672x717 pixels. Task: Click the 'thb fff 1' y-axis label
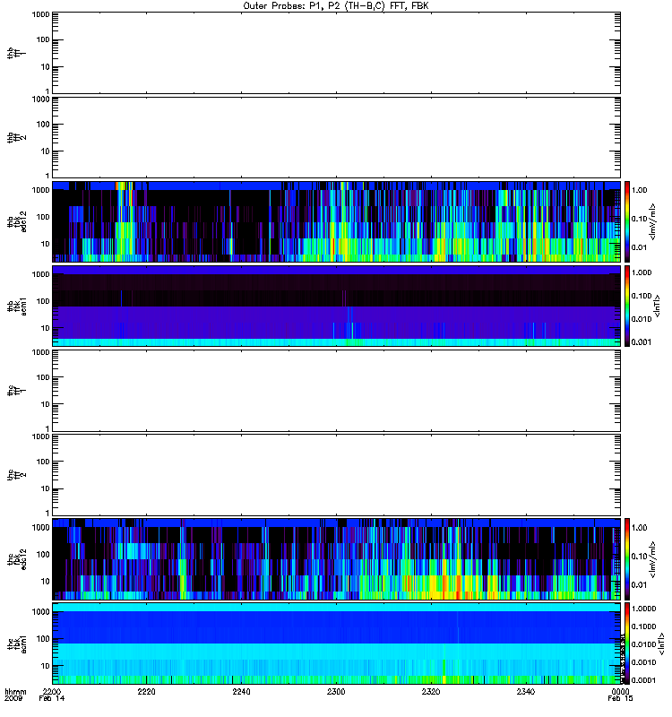[16, 53]
